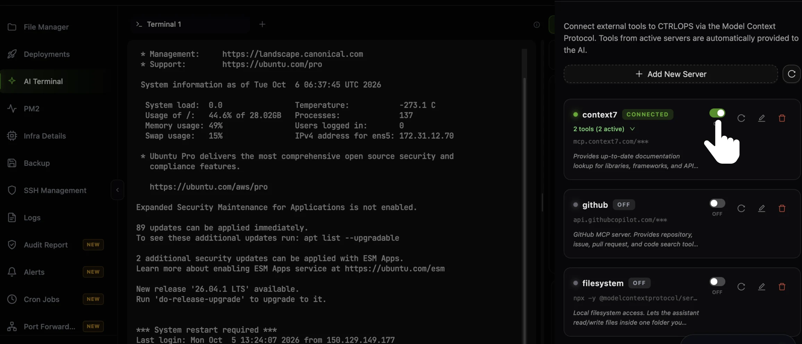Delete the github server
This screenshot has height=344, width=802.
click(782, 208)
